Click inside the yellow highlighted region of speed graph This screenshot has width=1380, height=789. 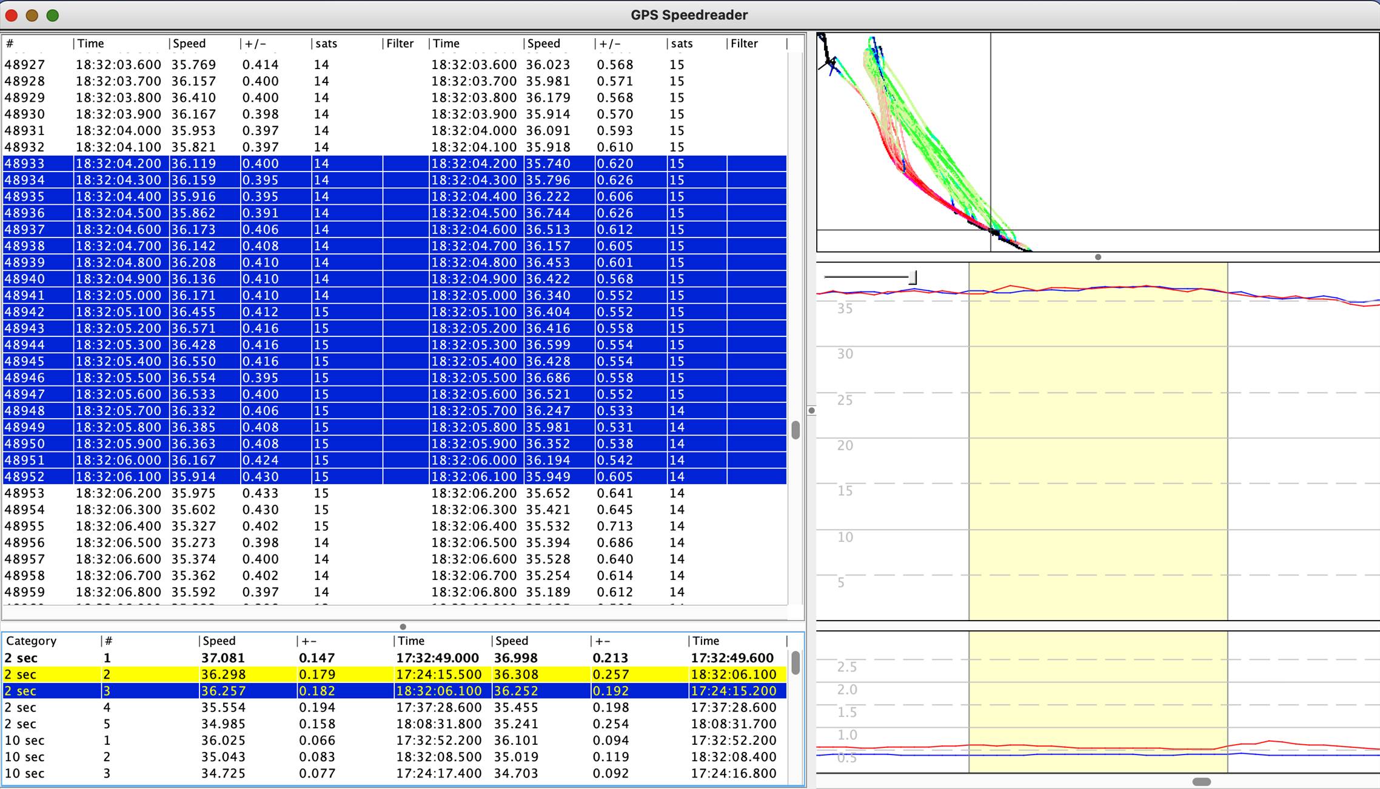1097,442
